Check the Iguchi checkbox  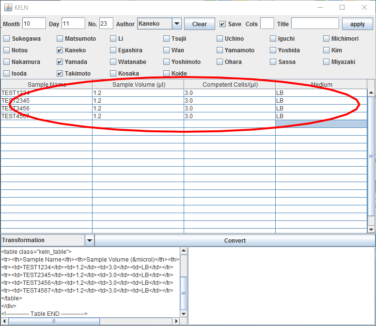273,39
